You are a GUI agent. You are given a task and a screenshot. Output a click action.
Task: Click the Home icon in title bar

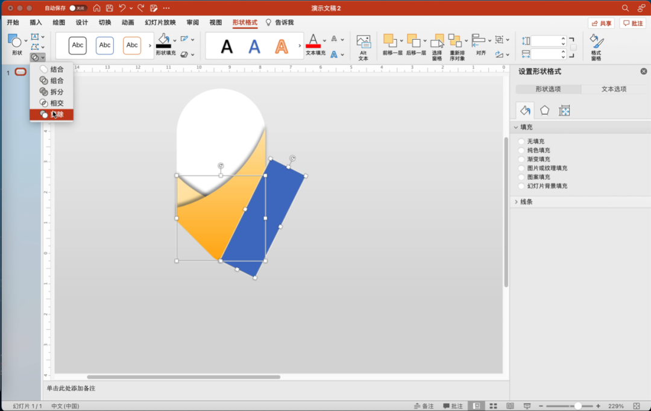pyautogui.click(x=96, y=8)
